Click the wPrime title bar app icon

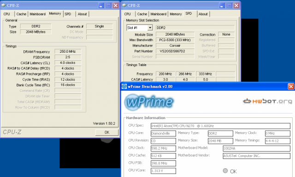point(124,86)
